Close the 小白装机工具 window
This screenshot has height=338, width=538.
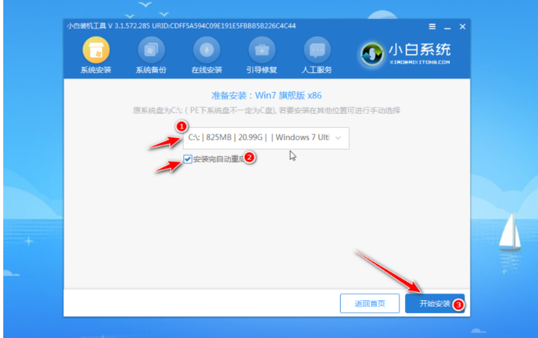point(462,26)
